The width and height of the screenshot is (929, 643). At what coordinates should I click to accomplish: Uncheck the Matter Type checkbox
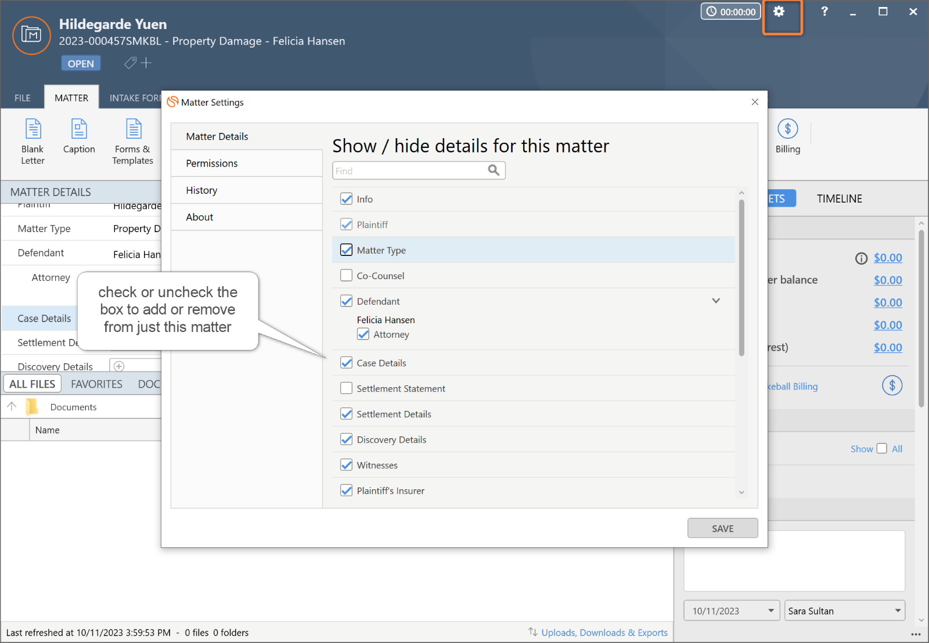coord(347,250)
